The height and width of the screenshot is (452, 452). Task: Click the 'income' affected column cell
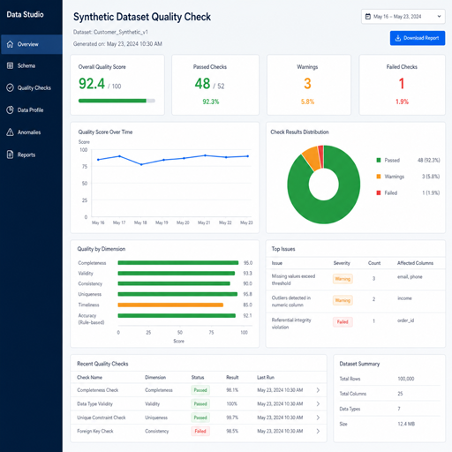tap(404, 298)
